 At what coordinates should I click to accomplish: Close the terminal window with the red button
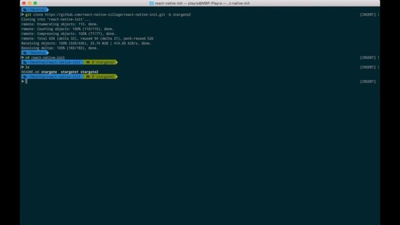(x=24, y=3)
